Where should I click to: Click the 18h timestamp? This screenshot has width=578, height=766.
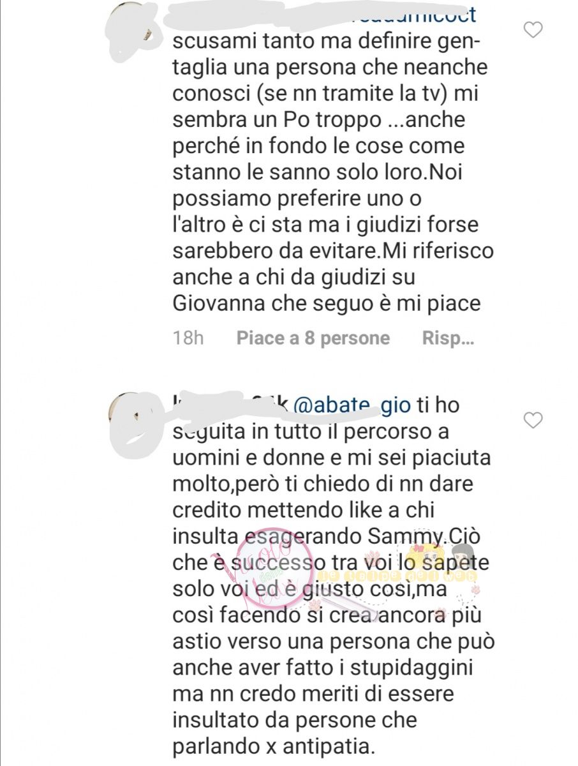click(188, 338)
